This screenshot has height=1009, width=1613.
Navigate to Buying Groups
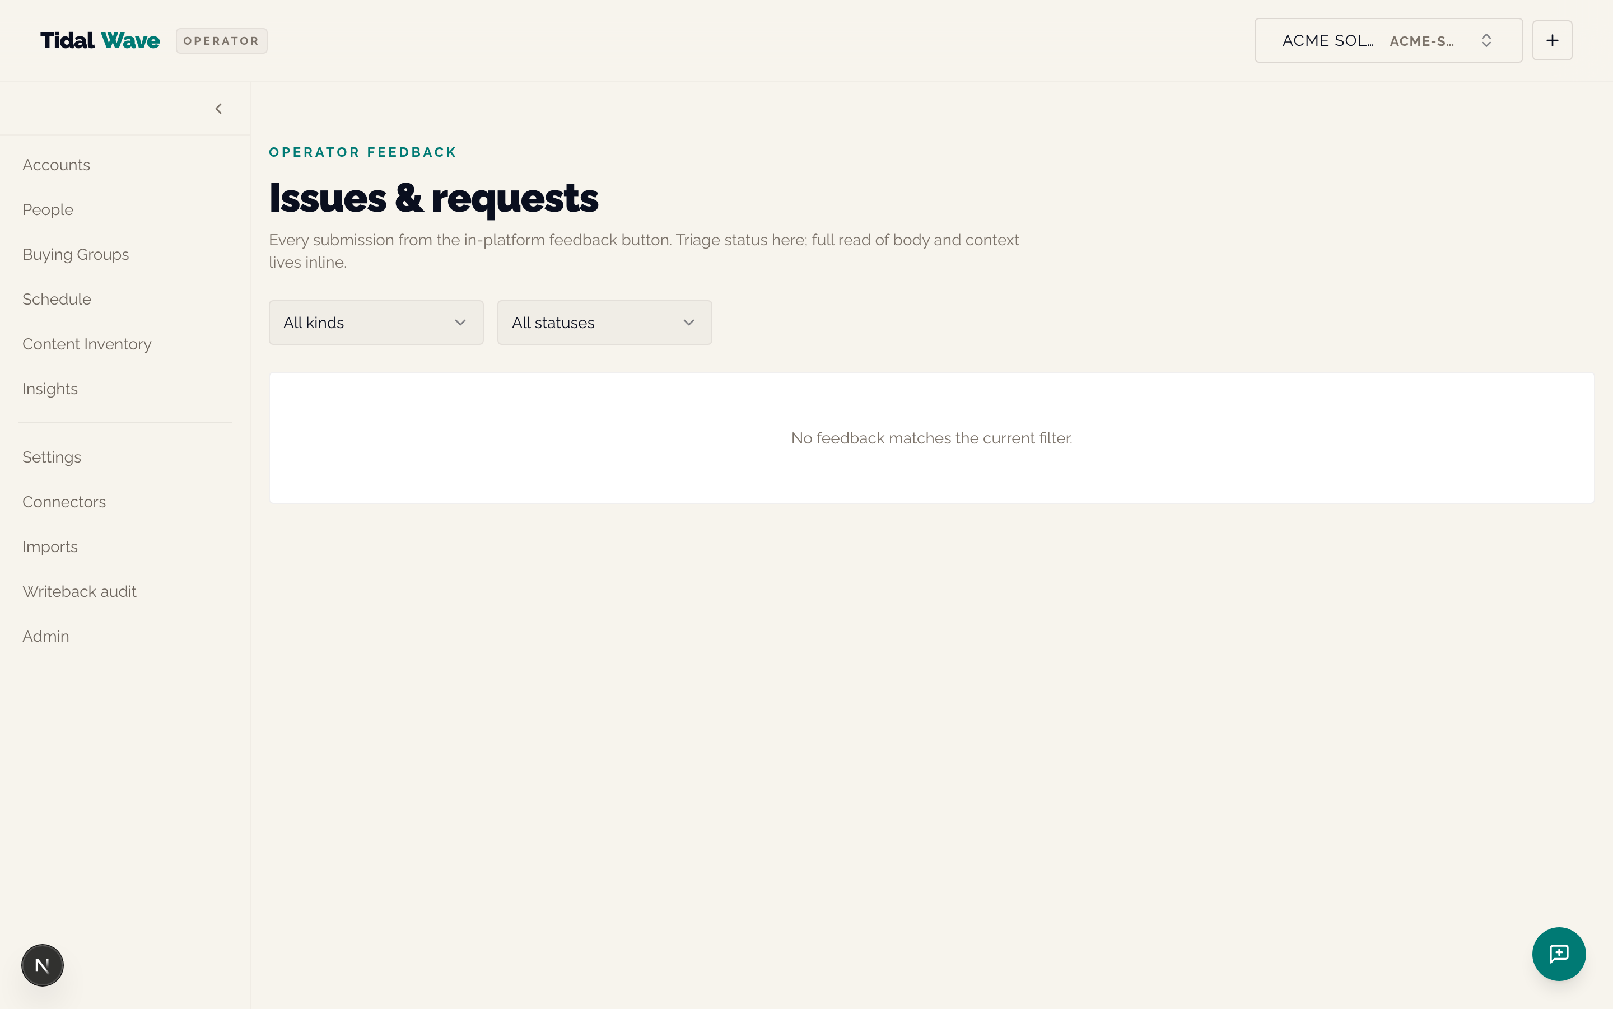pyautogui.click(x=76, y=254)
